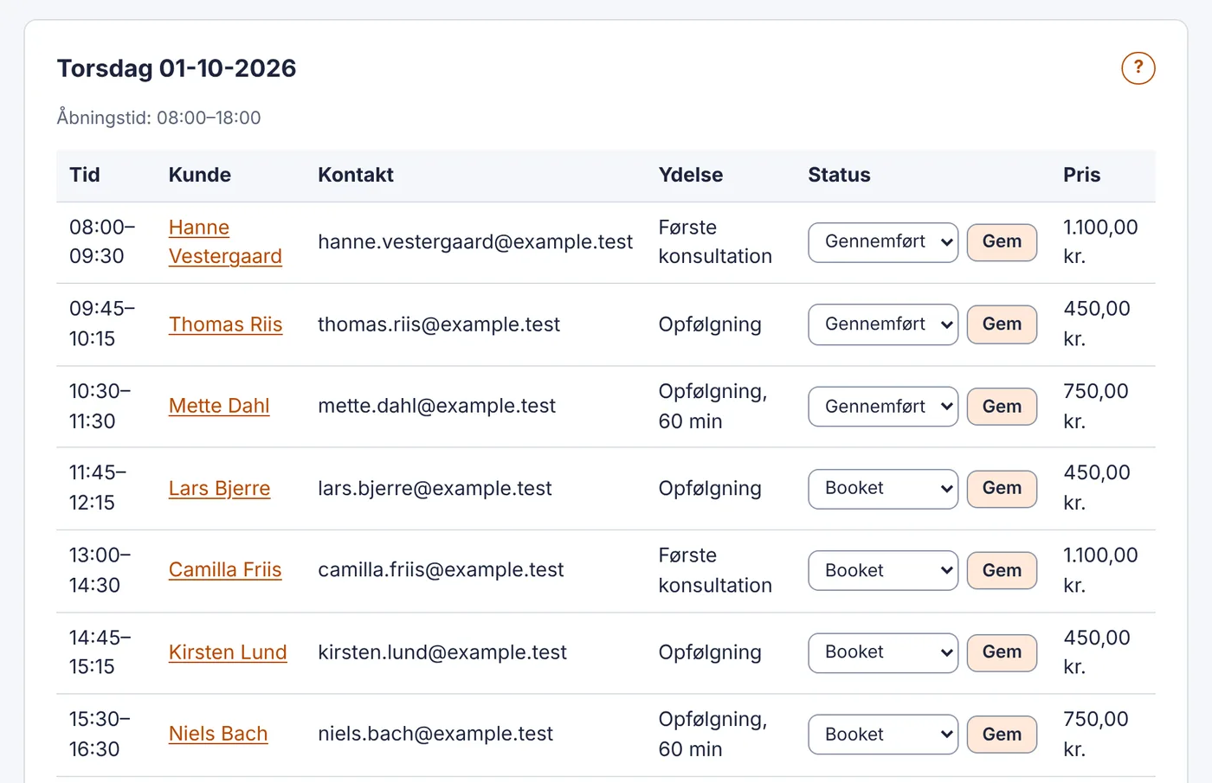Click the Status column header
The height and width of the screenshot is (783, 1212).
(840, 175)
